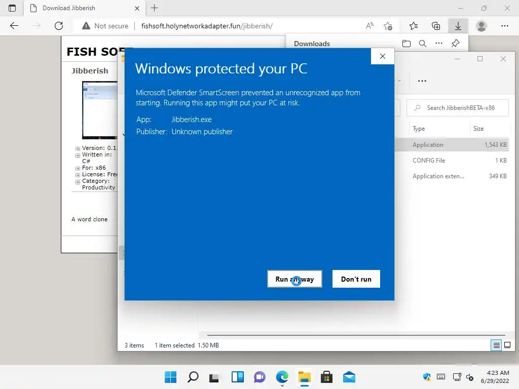Open more options in Downloads panel
This screenshot has width=519, height=389.
[x=439, y=44]
